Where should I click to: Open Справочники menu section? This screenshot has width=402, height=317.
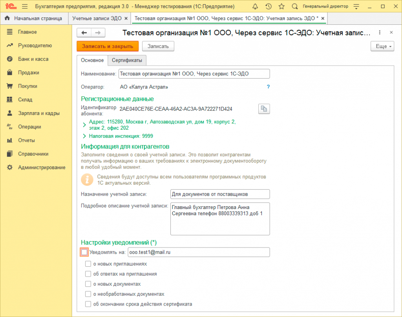point(33,154)
